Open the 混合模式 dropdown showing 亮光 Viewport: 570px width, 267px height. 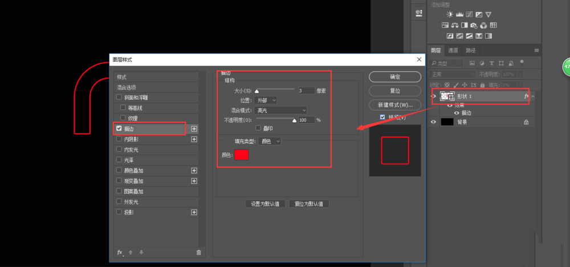[x=280, y=110]
